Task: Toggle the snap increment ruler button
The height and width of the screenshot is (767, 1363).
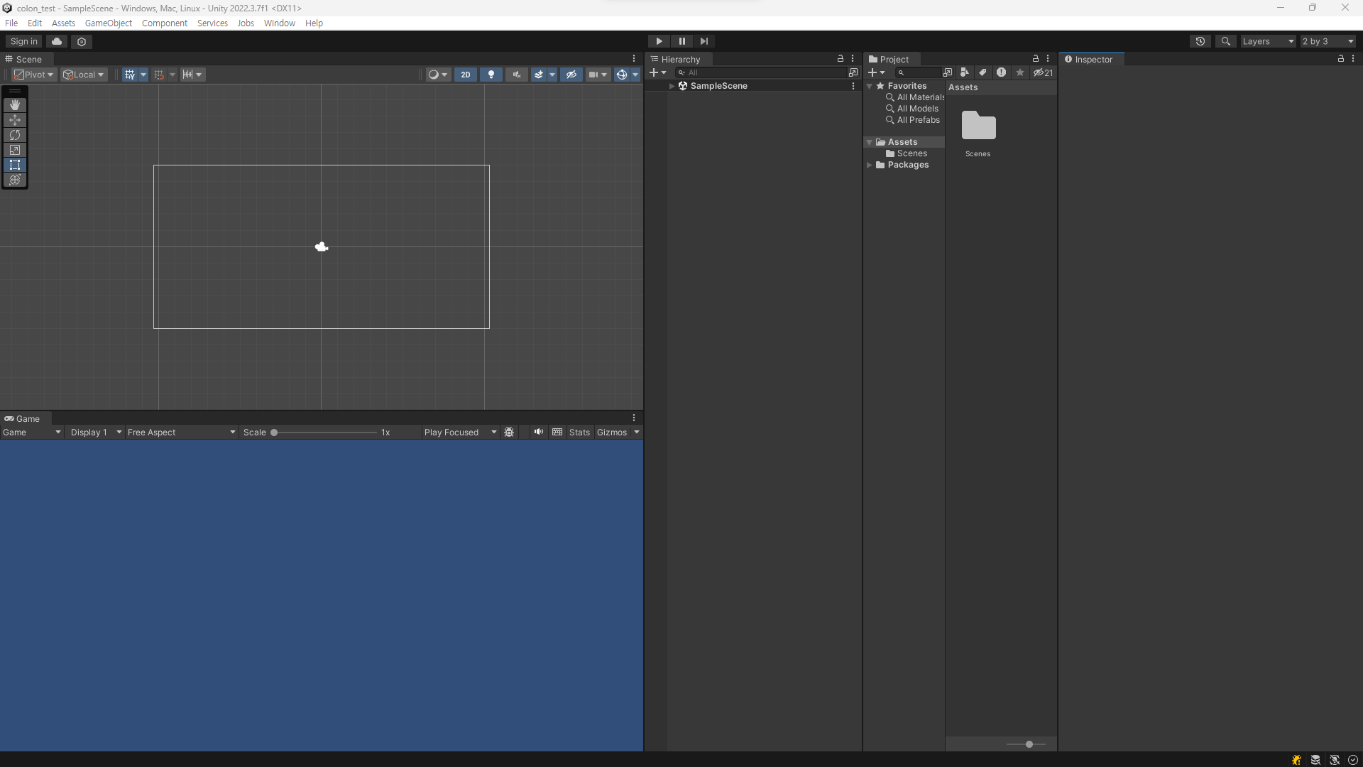Action: click(x=187, y=75)
